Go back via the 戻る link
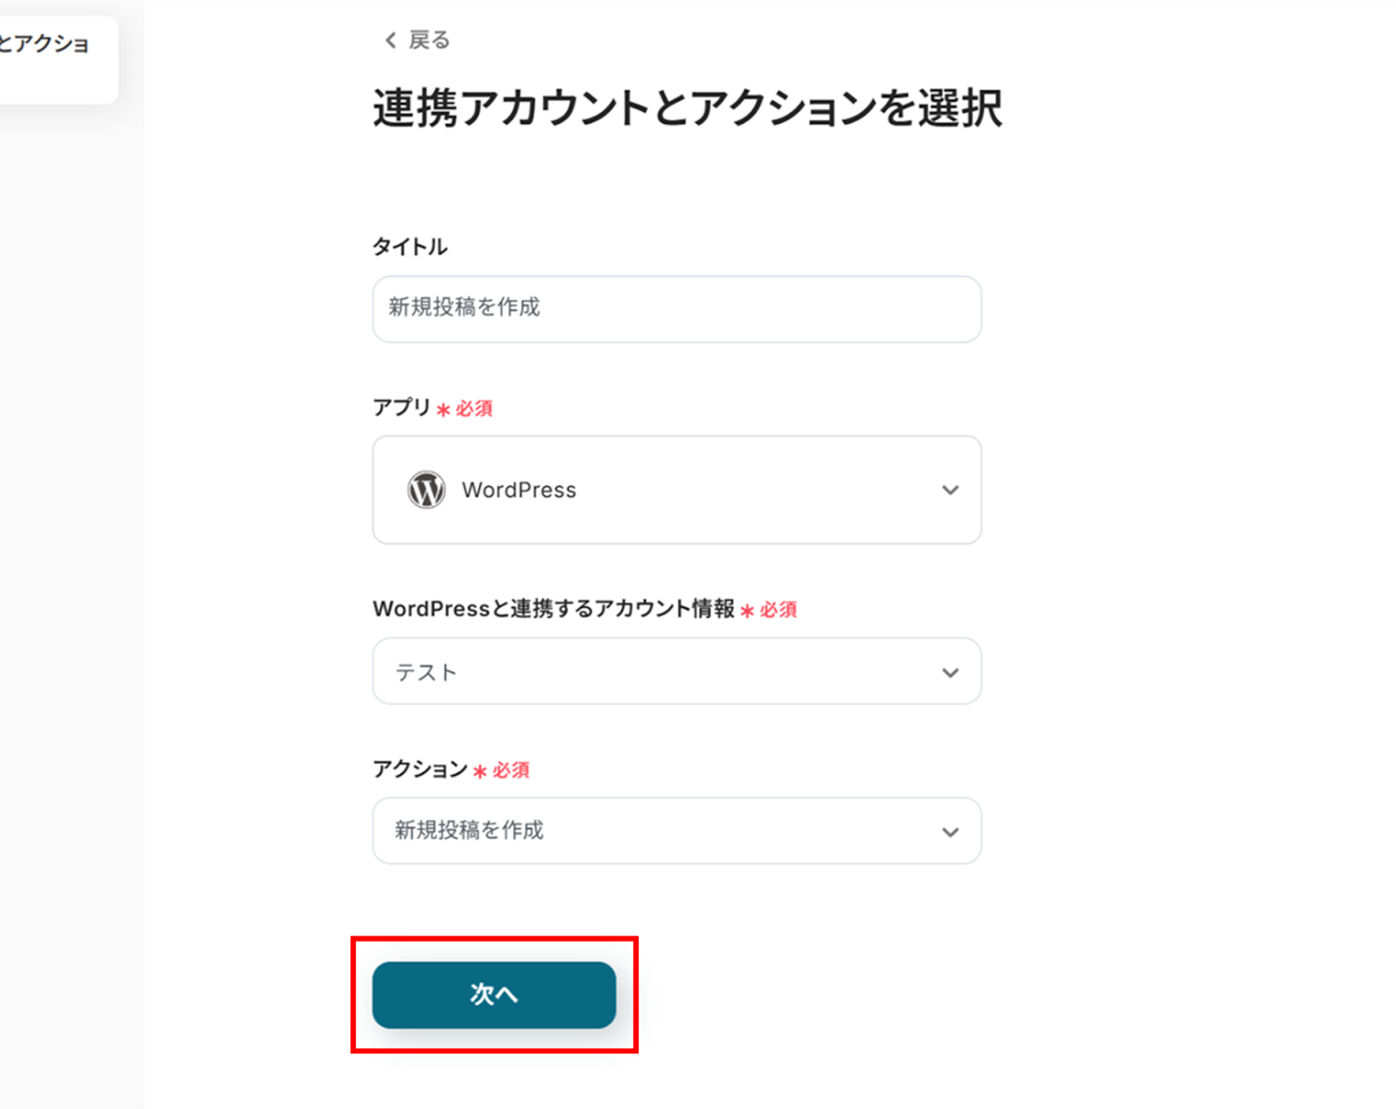Screen dimensions: 1396x1109 tap(428, 40)
